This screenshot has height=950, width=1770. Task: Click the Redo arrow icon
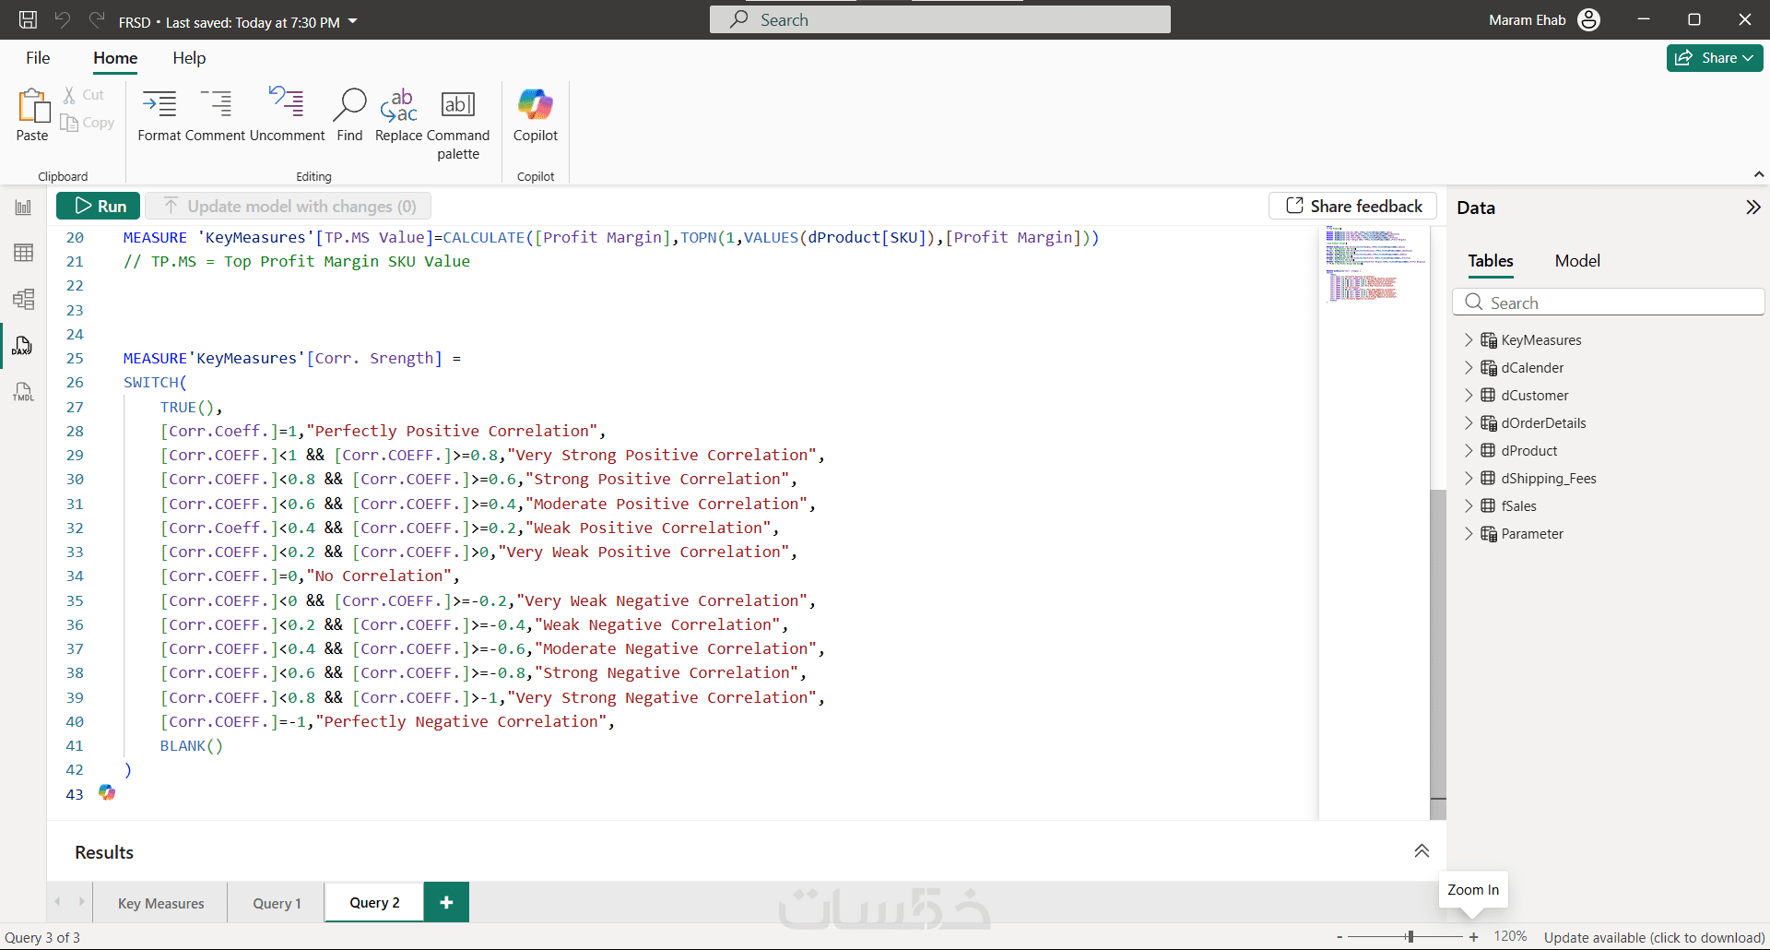pos(97,19)
